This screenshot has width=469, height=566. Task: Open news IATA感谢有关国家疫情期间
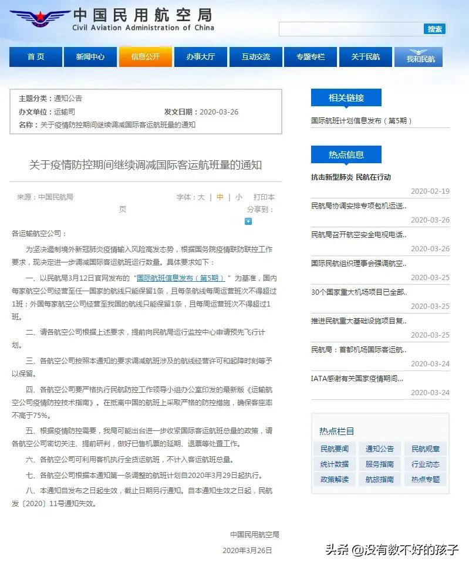point(357,379)
